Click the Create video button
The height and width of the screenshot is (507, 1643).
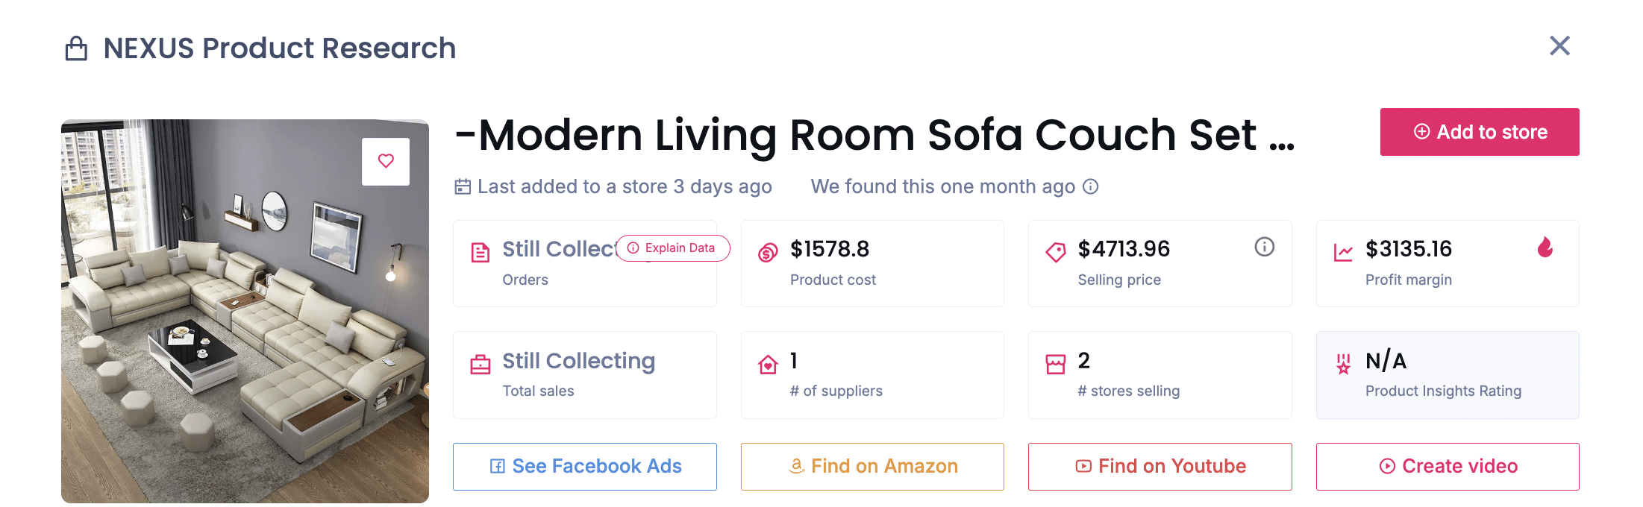[1447, 467]
